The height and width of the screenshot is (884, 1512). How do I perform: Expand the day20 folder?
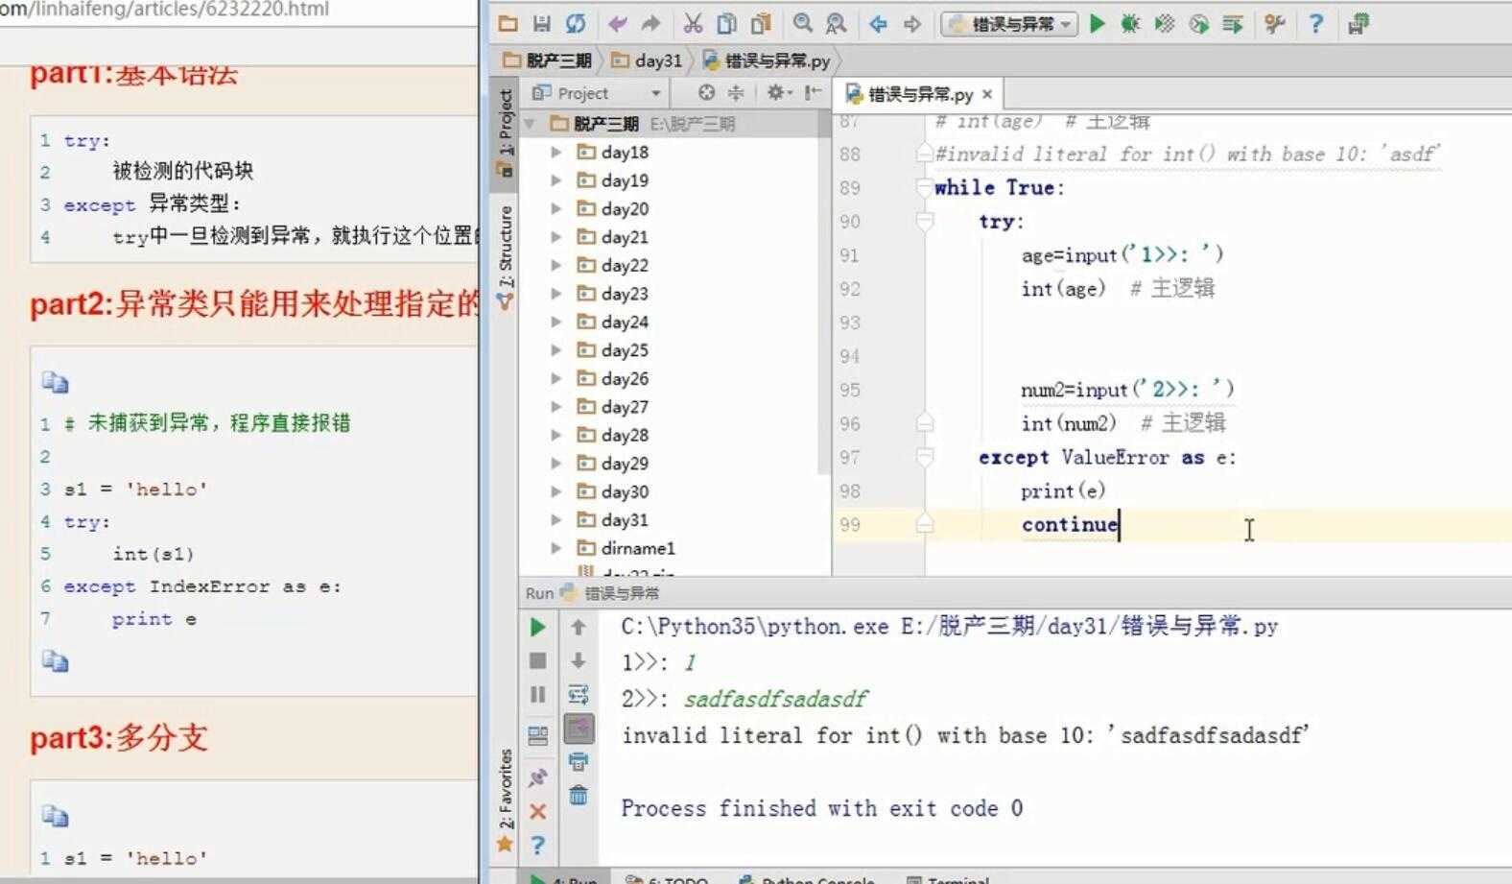point(556,208)
